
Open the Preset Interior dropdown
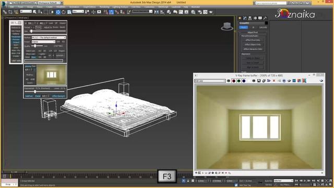[43, 42]
